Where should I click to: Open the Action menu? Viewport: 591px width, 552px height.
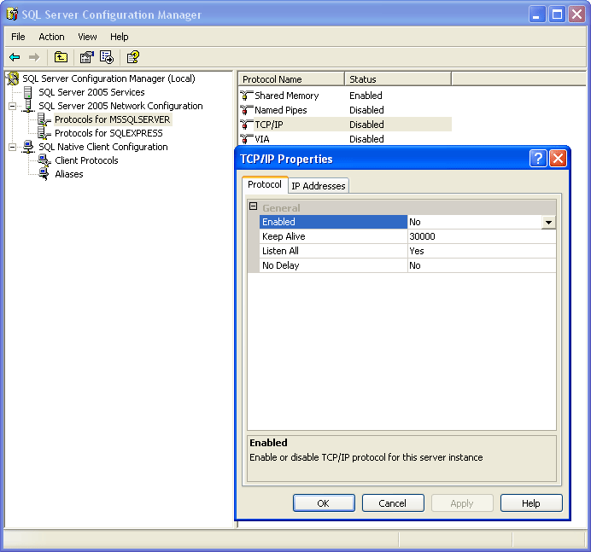(x=51, y=37)
